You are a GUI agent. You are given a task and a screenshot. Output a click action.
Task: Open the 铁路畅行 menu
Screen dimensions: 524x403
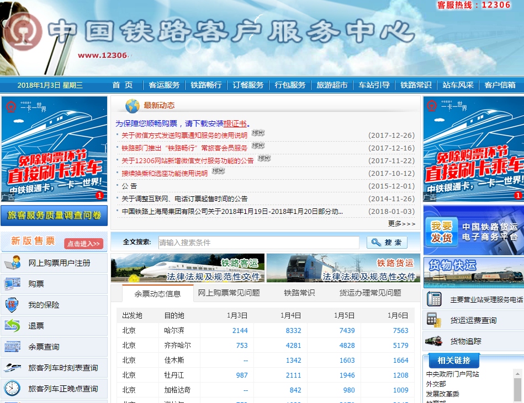[206, 85]
